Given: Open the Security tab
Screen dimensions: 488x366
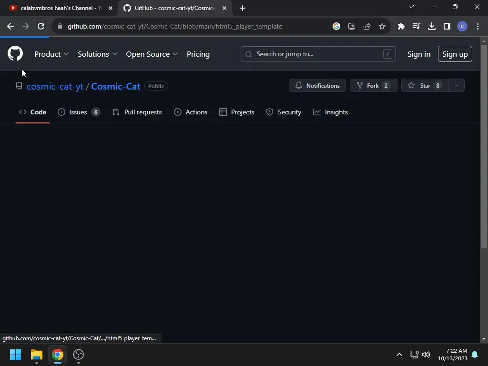Looking at the screenshot, I should [x=284, y=112].
